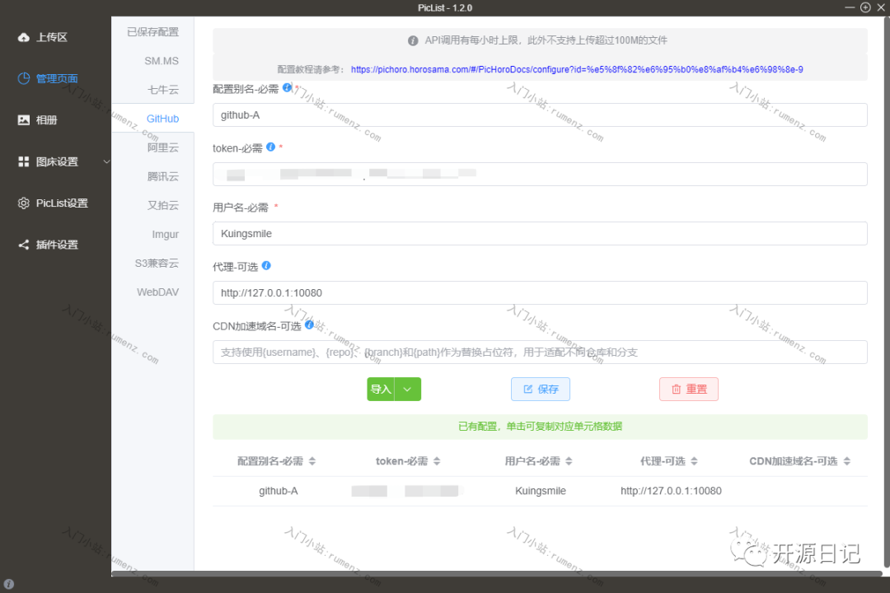Screen dimensions: 890x593
Task: Click the 配置别名 input containing github-A
Action: (x=540, y=115)
